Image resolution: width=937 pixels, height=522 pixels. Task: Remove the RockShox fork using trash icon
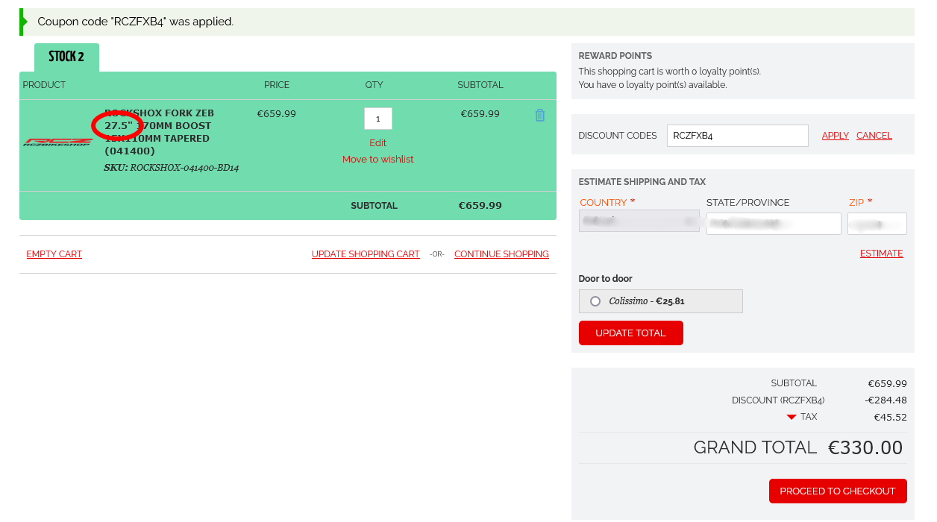point(540,115)
